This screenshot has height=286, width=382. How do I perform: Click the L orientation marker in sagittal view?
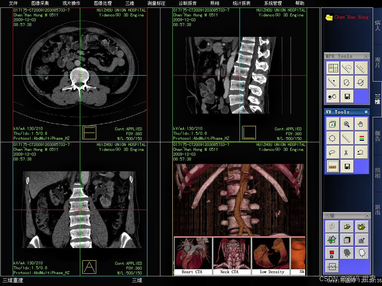tap(249, 133)
